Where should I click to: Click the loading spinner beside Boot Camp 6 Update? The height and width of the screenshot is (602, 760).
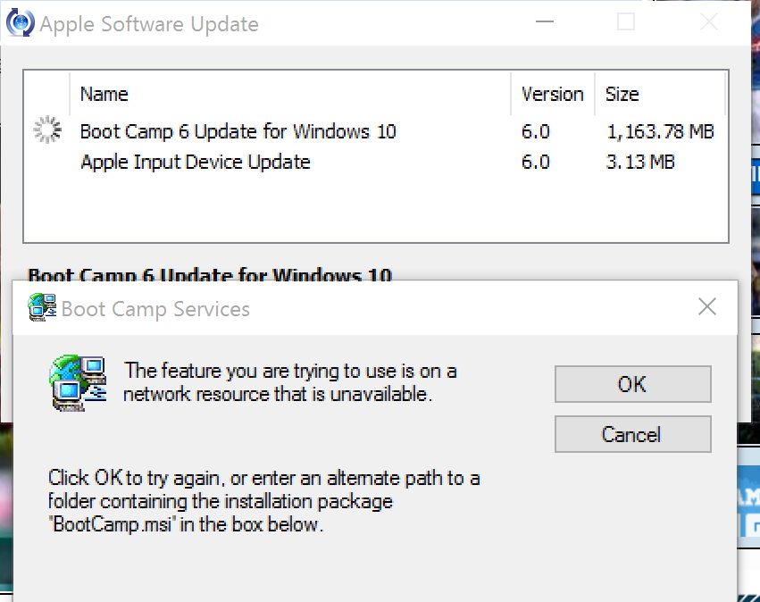[x=47, y=131]
